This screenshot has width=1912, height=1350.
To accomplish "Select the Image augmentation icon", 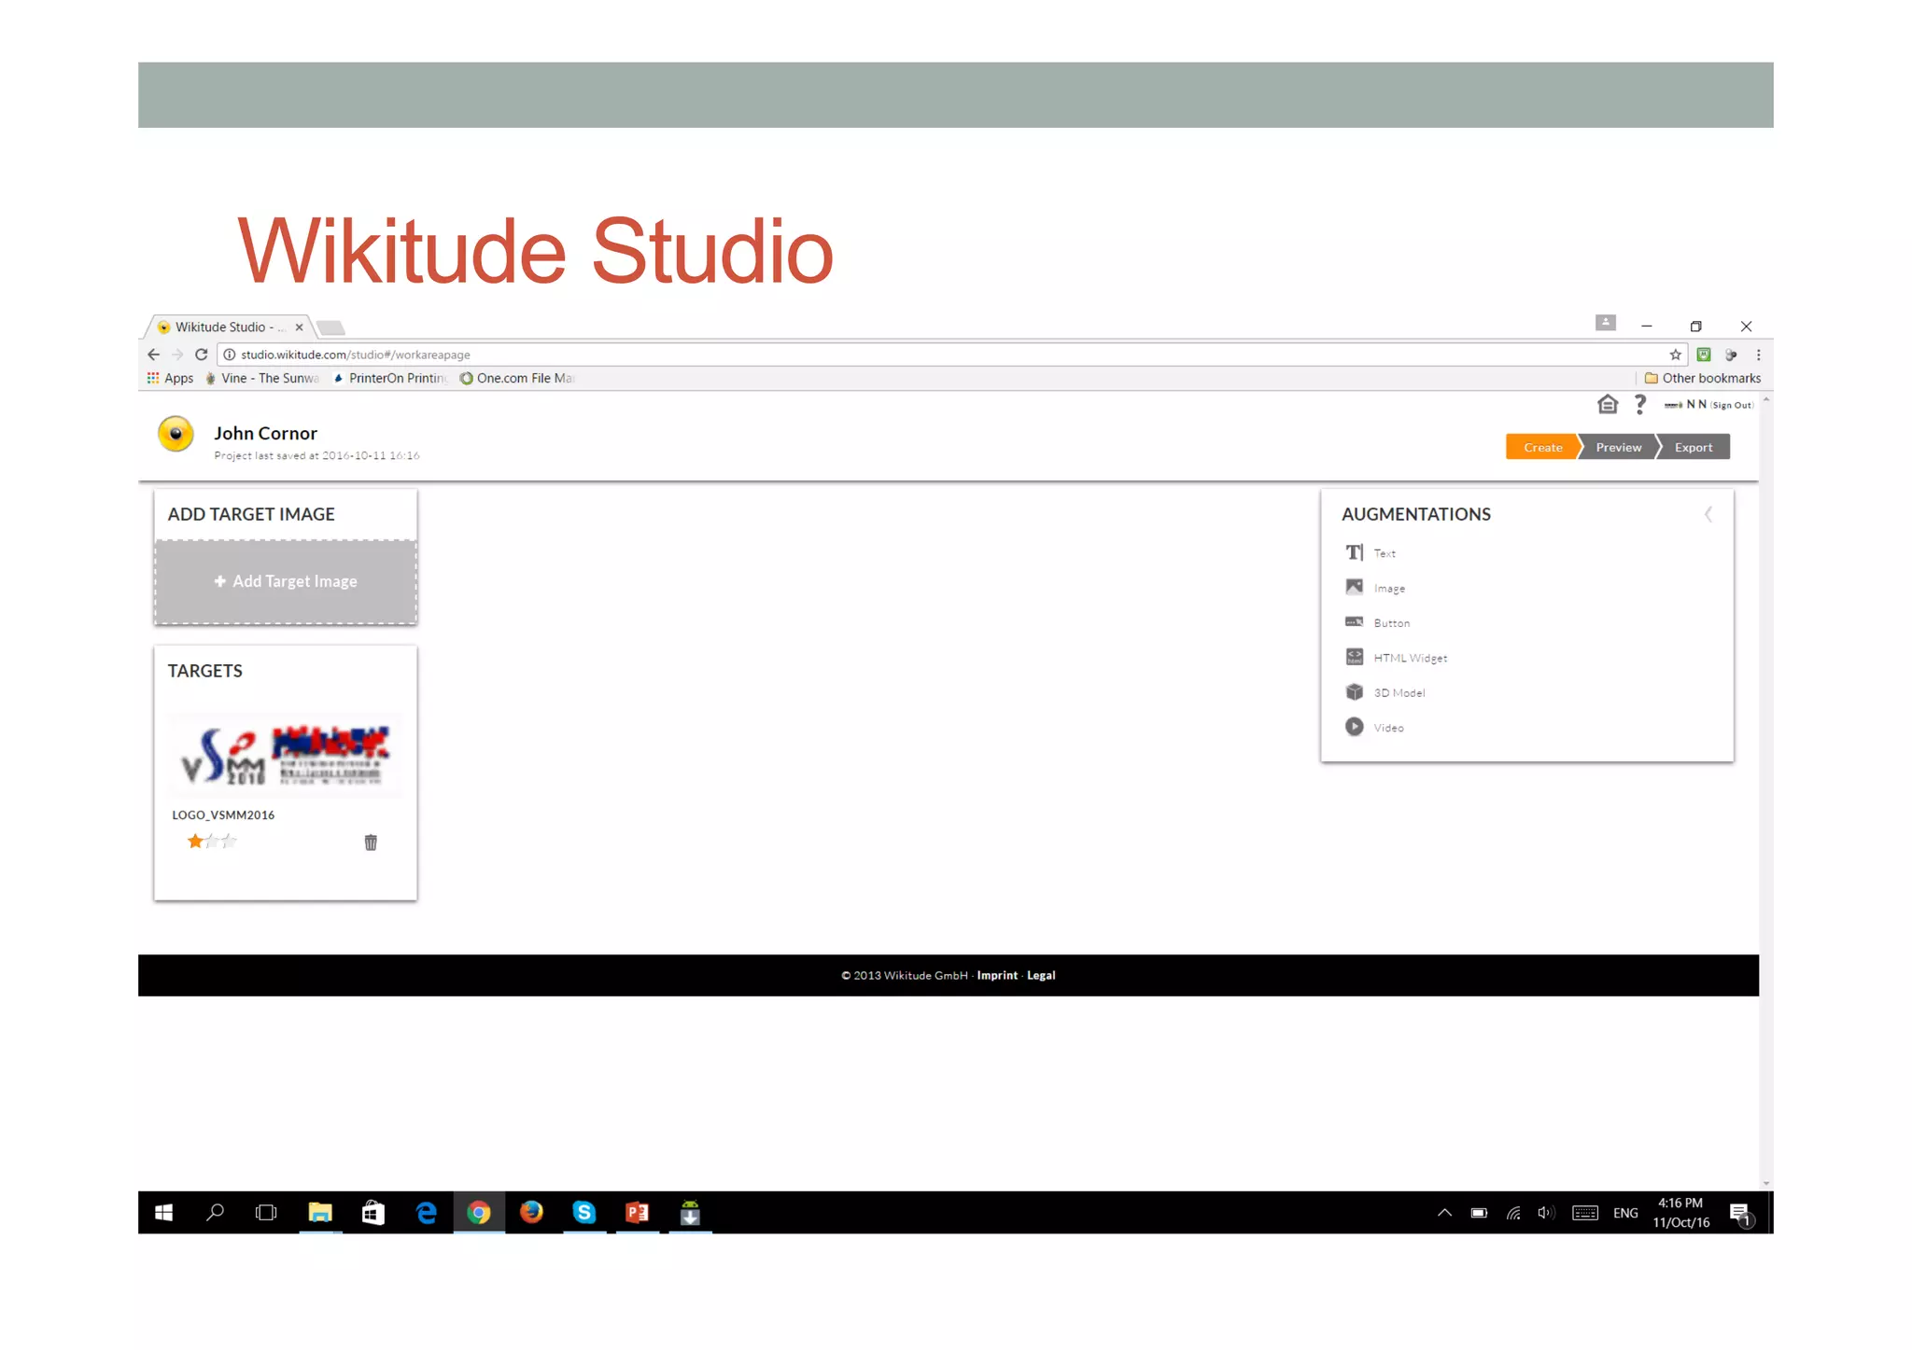I will coord(1354,587).
